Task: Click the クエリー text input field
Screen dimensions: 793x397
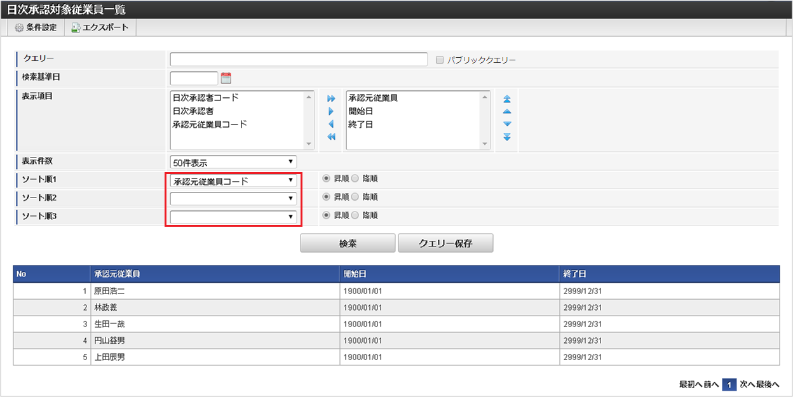Action: tap(299, 60)
